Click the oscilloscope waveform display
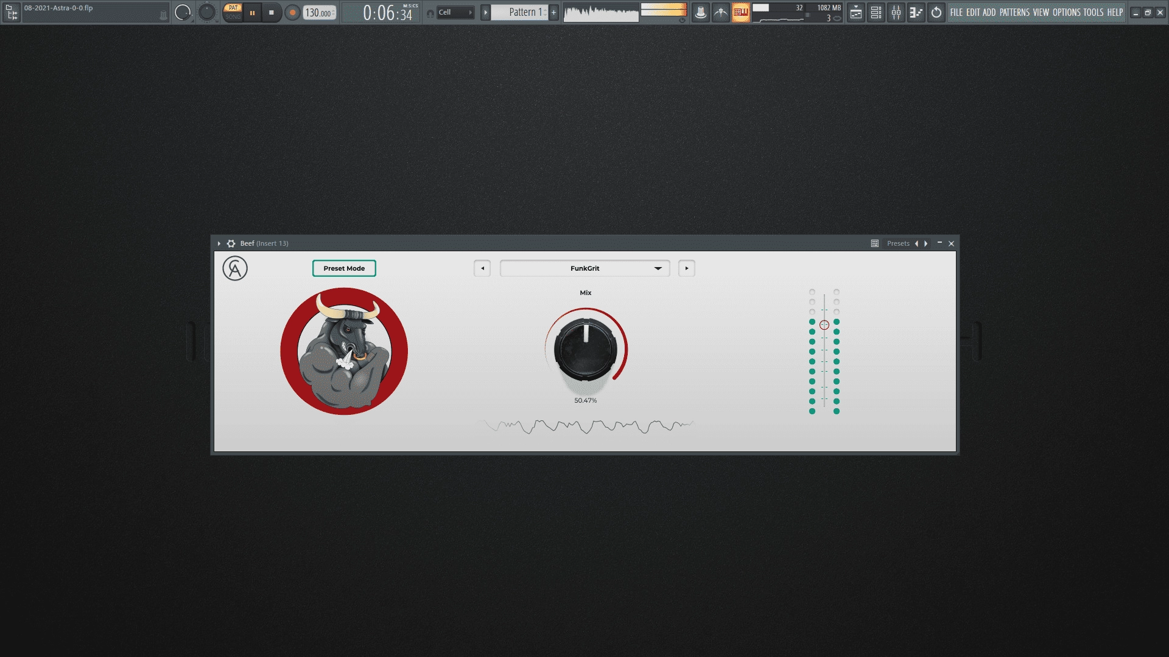 [x=601, y=12]
